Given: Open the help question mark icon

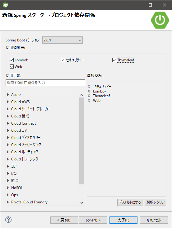Looking at the screenshot, I should point(8,220).
